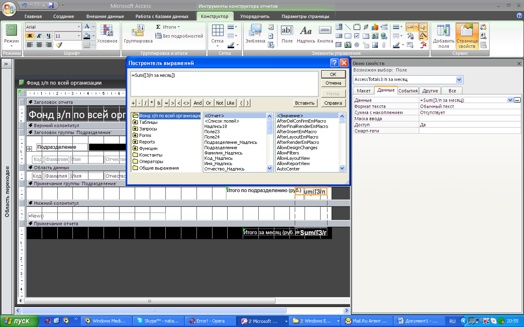Click the font color A swatch
Image resolution: width=524 pixels, height=327 pixels.
click(x=86, y=27)
